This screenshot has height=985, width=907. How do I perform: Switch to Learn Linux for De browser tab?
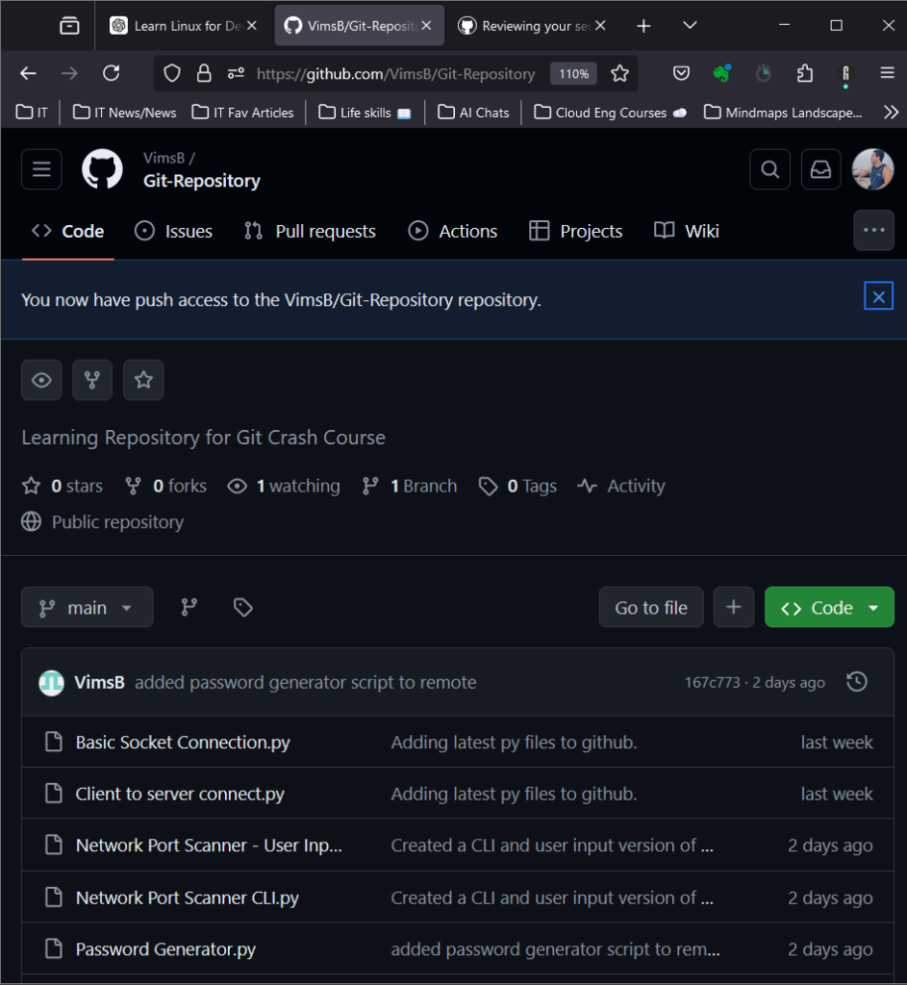183,26
